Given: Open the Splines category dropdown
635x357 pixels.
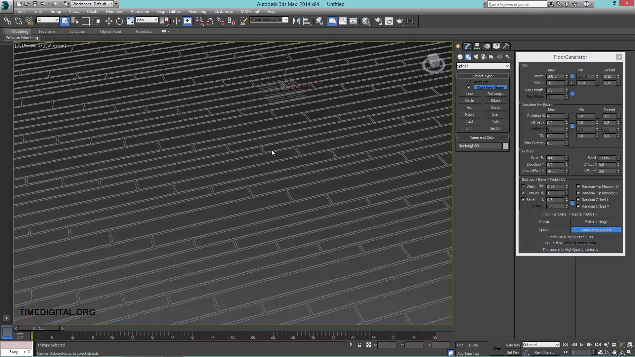Looking at the screenshot, I should (483, 66).
